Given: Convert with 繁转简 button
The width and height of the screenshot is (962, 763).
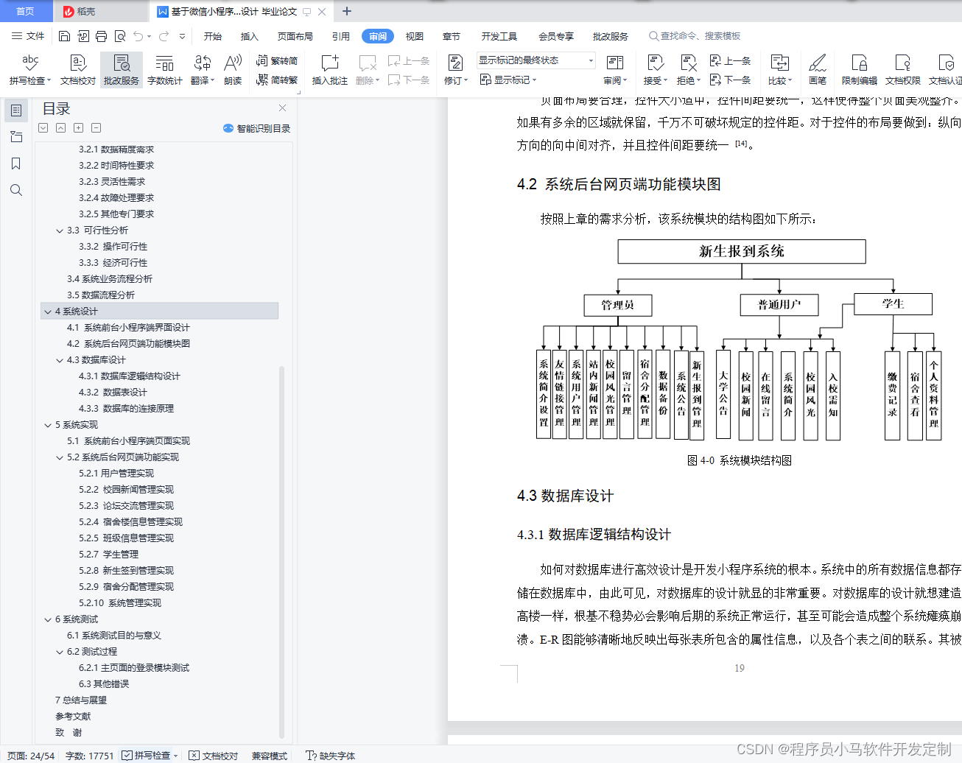Looking at the screenshot, I should [277, 61].
